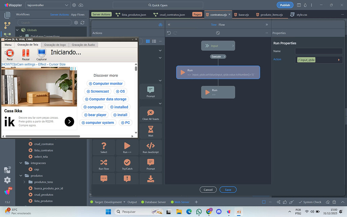Toggle panel layout icon in top bar
This screenshot has width=347, height=217.
click(x=299, y=5)
